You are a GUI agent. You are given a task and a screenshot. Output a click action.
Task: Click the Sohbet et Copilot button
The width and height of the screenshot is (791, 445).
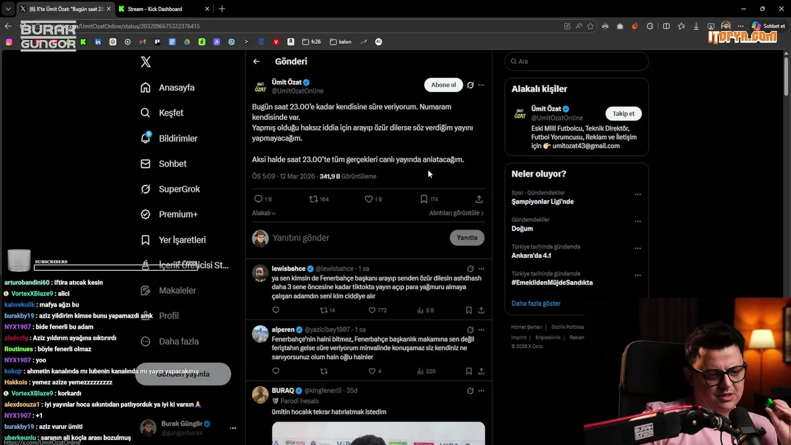tap(768, 26)
